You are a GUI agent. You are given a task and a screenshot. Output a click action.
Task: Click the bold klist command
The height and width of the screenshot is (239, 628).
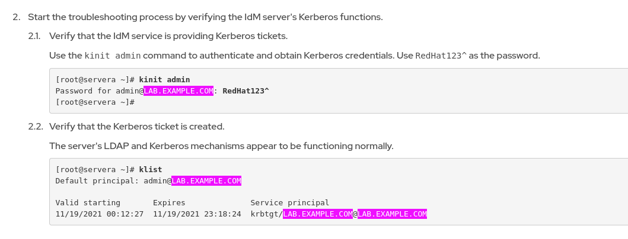[x=151, y=169]
